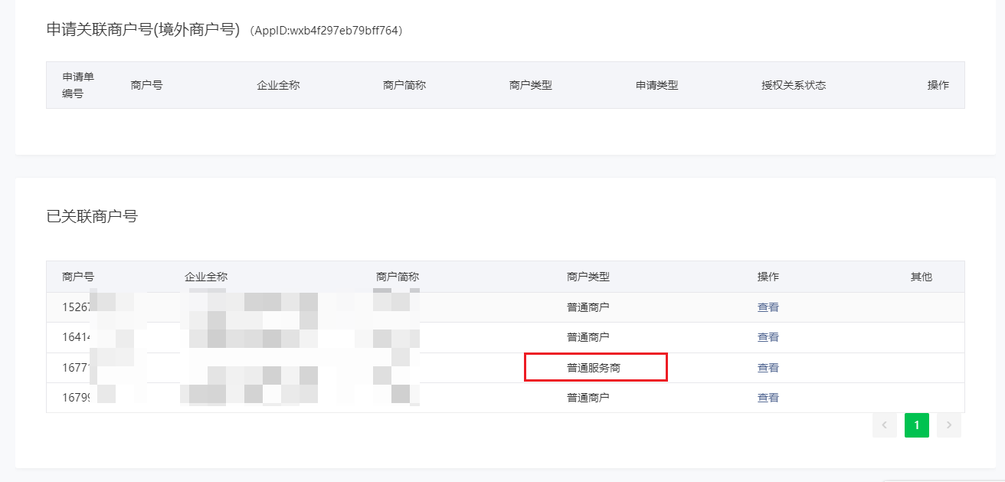This screenshot has height=482, width=1005.
Task: Click the 其他 column header
Action: click(920, 277)
